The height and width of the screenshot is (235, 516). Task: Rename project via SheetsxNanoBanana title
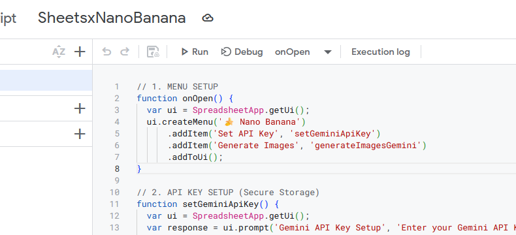pos(112,18)
